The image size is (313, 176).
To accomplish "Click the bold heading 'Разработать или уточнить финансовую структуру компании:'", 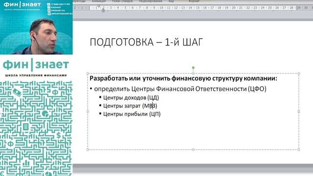I will [x=183, y=78].
